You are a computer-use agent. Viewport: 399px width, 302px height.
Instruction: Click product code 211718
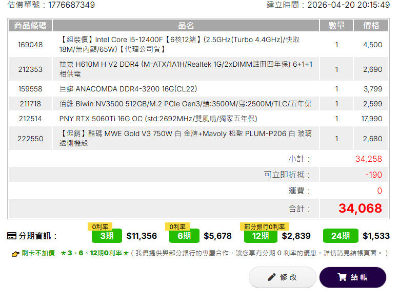[30, 104]
